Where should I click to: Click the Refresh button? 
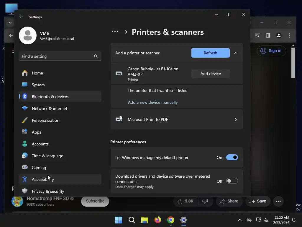coord(210,53)
